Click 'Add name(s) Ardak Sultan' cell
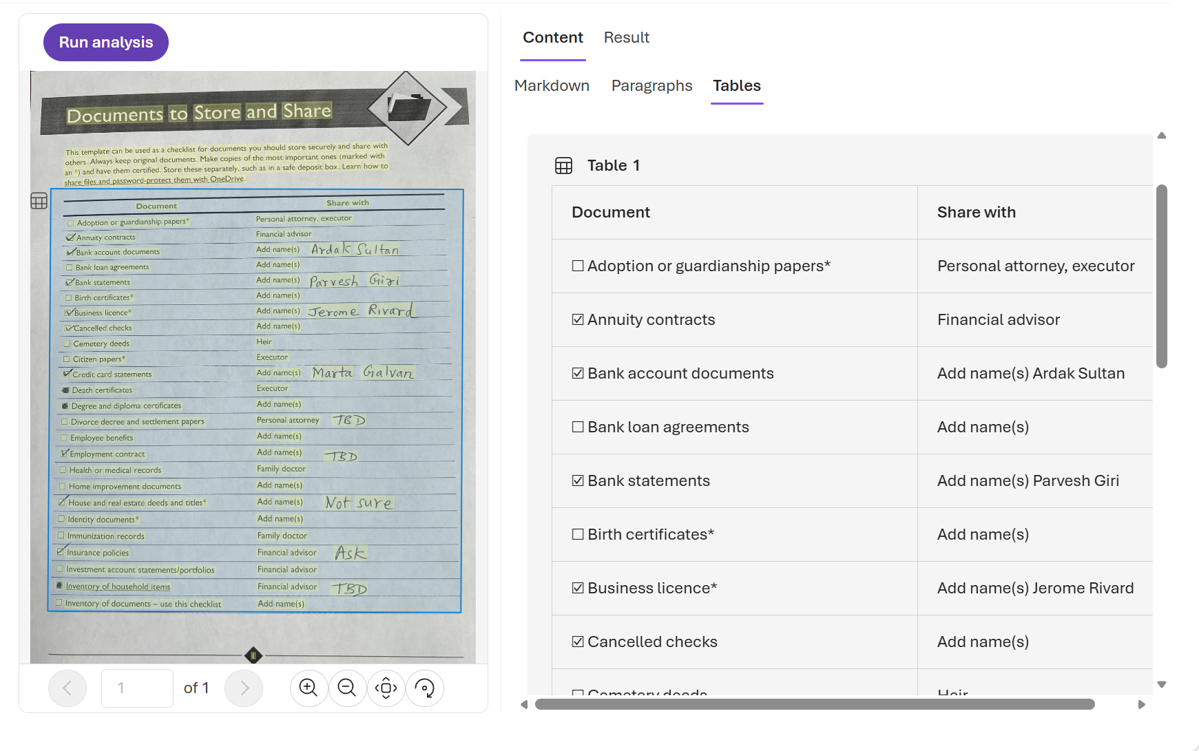 coord(1035,373)
